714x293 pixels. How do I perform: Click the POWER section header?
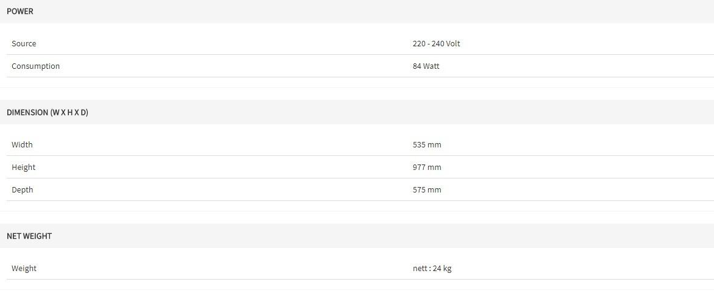357,12
